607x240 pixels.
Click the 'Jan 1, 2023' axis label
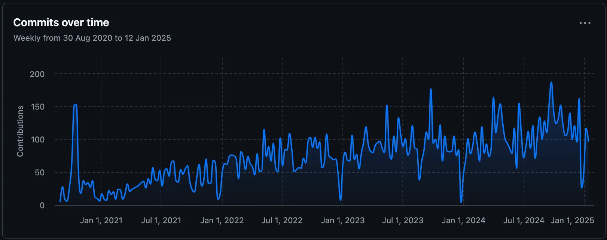pos(343,220)
